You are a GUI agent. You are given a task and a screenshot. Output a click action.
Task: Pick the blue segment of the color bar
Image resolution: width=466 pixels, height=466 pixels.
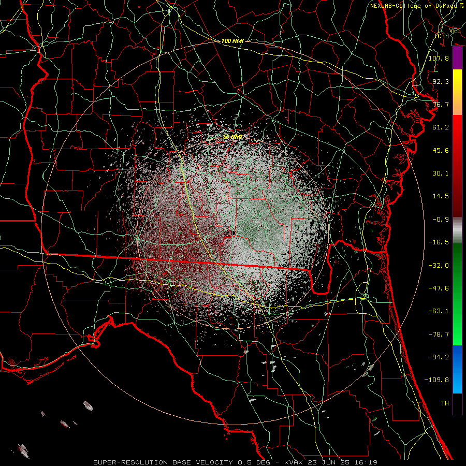coord(457,369)
